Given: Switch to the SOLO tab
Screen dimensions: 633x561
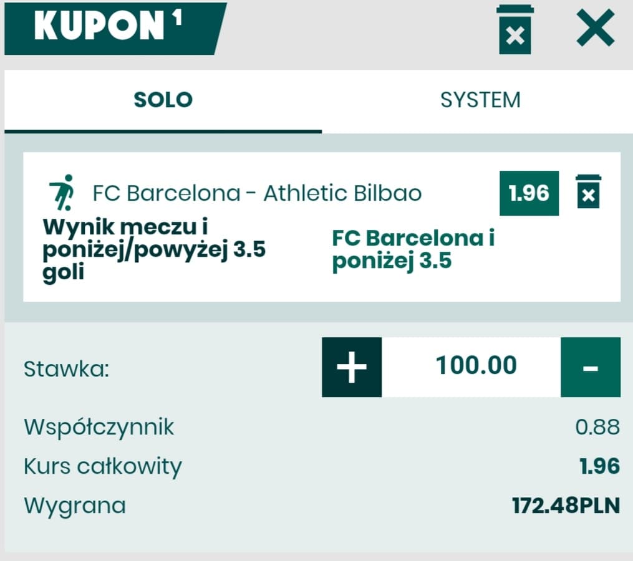Looking at the screenshot, I should point(163,100).
